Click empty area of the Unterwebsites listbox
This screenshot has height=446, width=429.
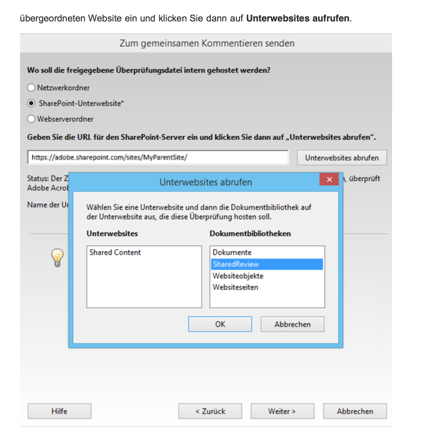click(144, 284)
